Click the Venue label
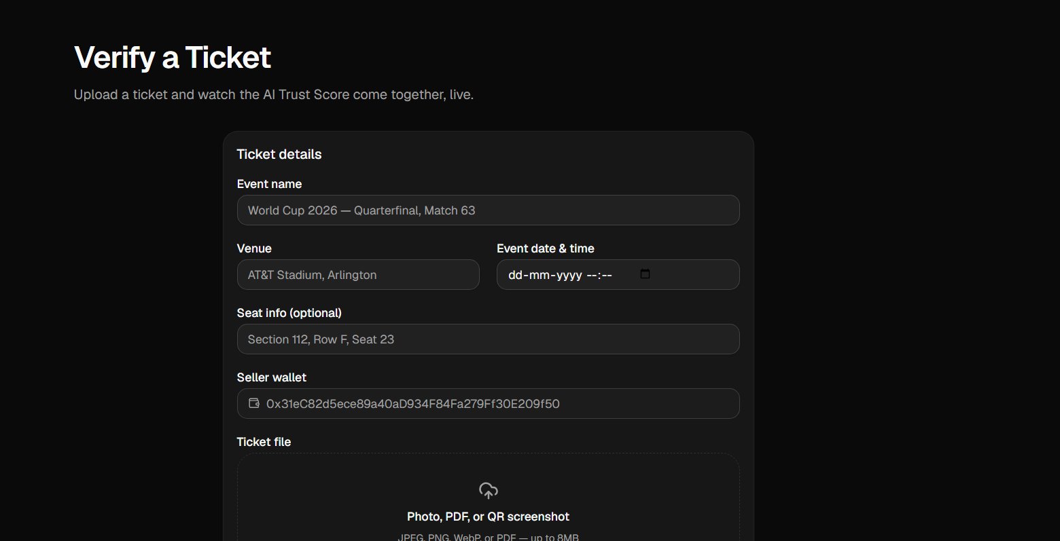Viewport: 1060px width, 541px height. (254, 248)
